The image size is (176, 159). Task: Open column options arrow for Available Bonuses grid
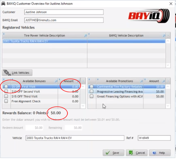coord(83,81)
